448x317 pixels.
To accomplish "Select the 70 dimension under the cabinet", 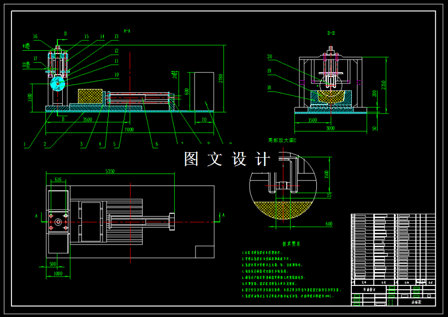I will coord(204,120).
